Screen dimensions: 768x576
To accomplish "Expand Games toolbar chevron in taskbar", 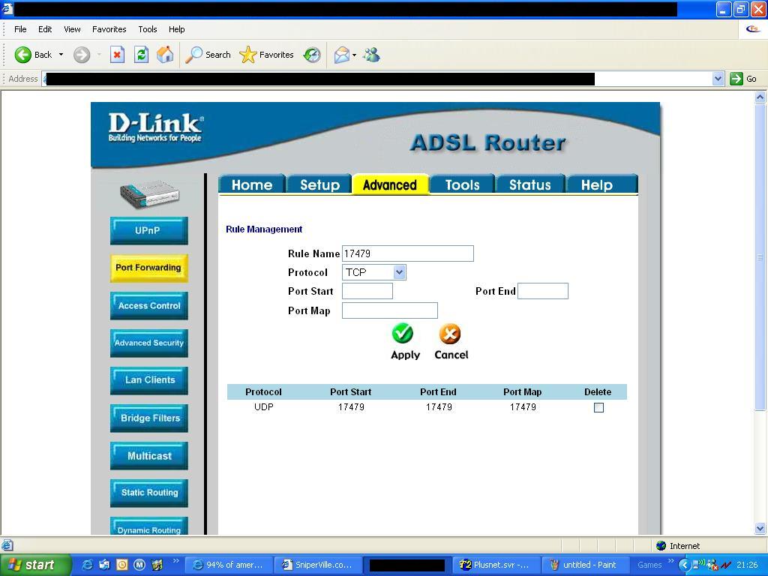I will coord(671,561).
